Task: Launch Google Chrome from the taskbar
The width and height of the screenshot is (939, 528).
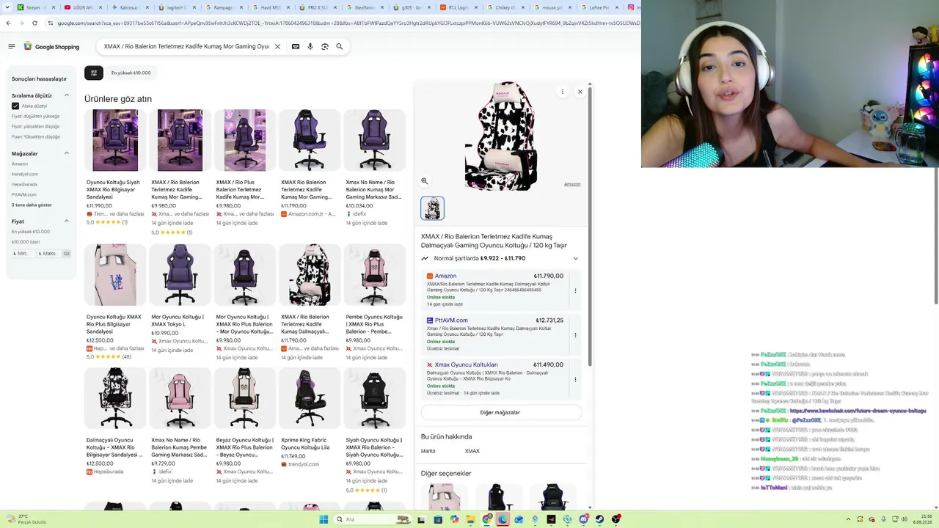Action: [486, 519]
